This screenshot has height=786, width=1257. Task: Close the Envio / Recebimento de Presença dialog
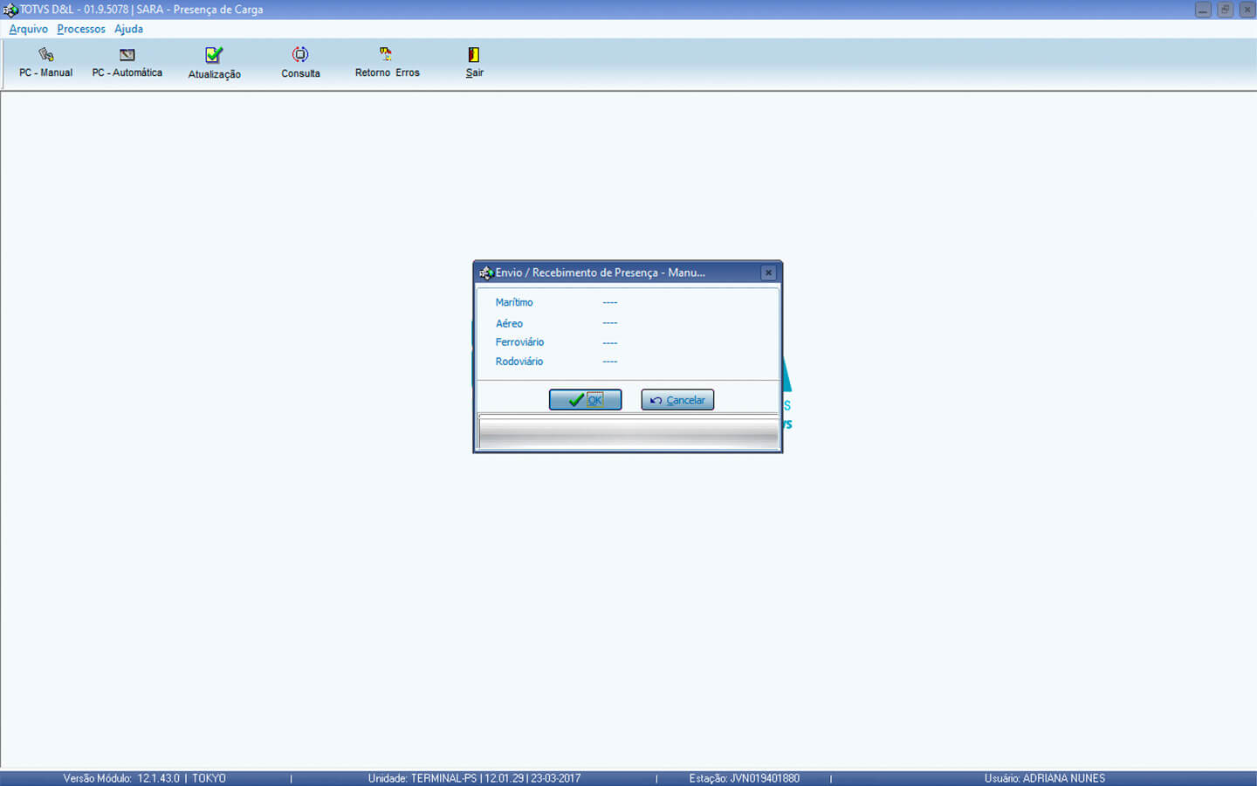(768, 272)
